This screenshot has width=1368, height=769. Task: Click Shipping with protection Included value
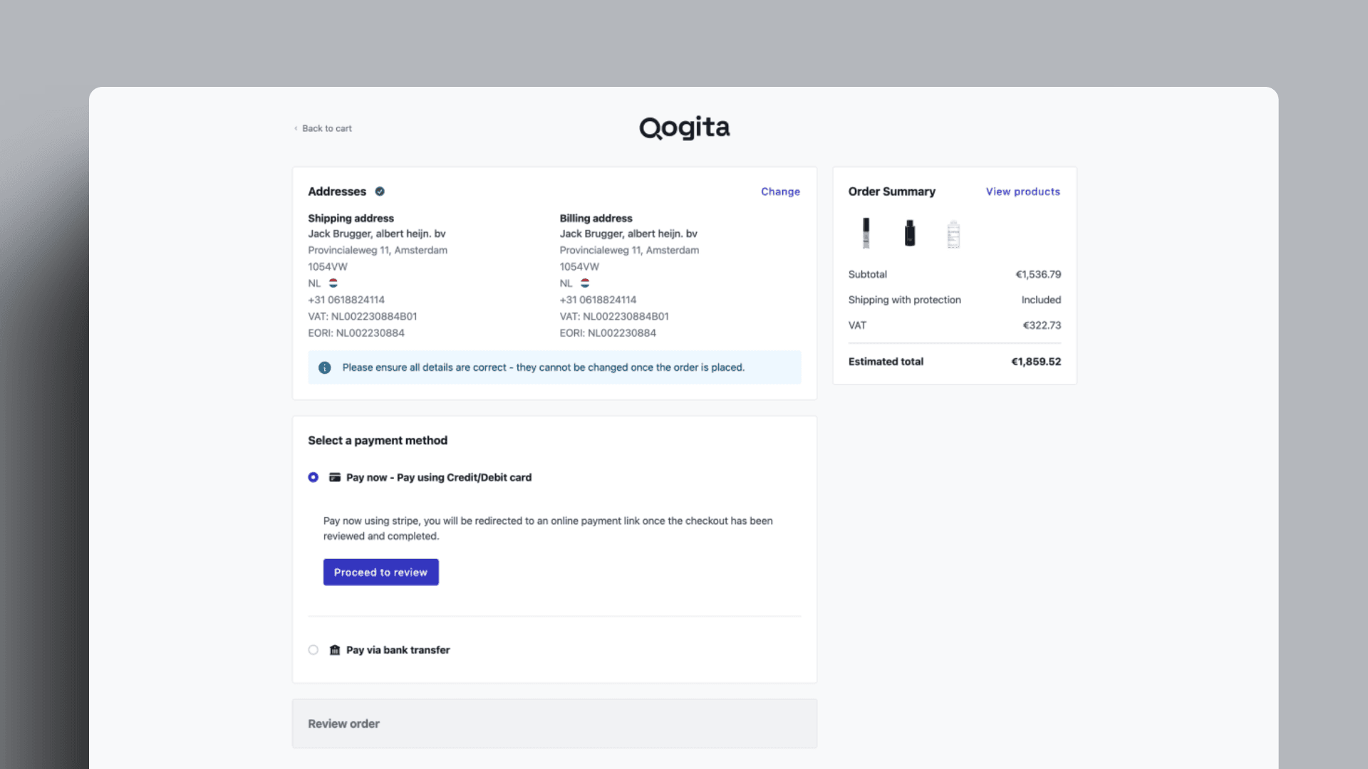[x=1041, y=300]
